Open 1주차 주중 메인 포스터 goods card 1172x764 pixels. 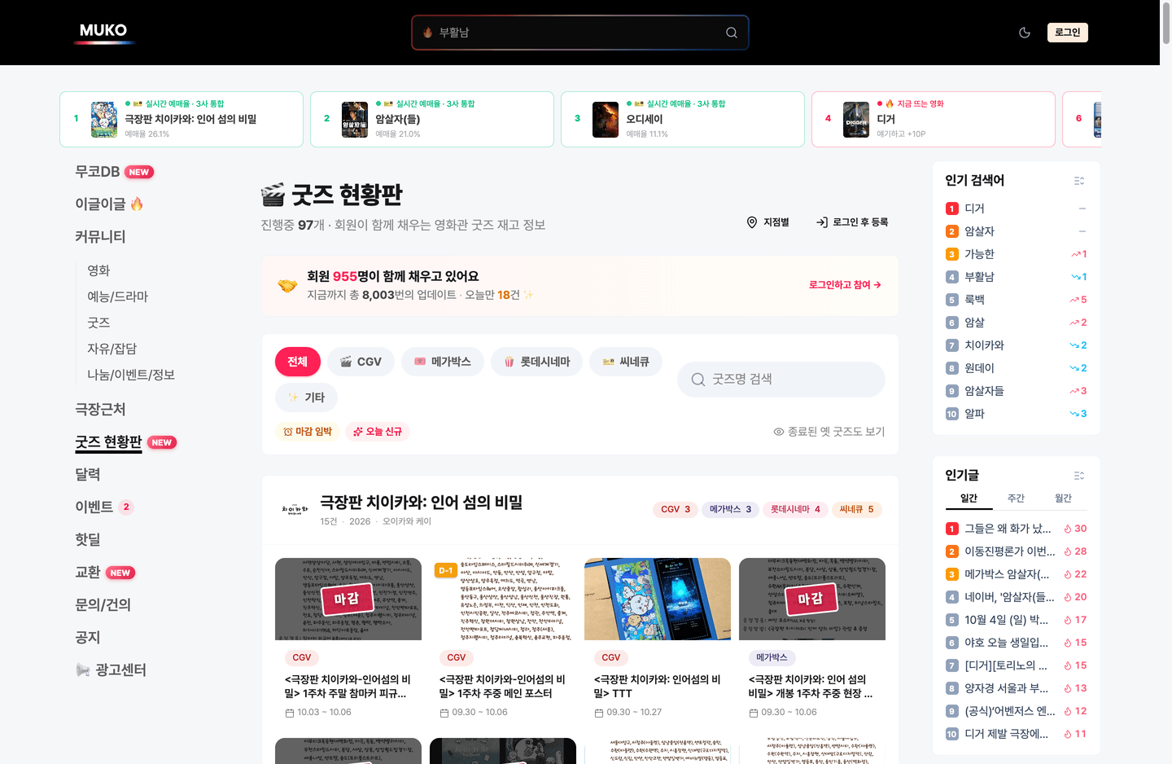(x=503, y=639)
